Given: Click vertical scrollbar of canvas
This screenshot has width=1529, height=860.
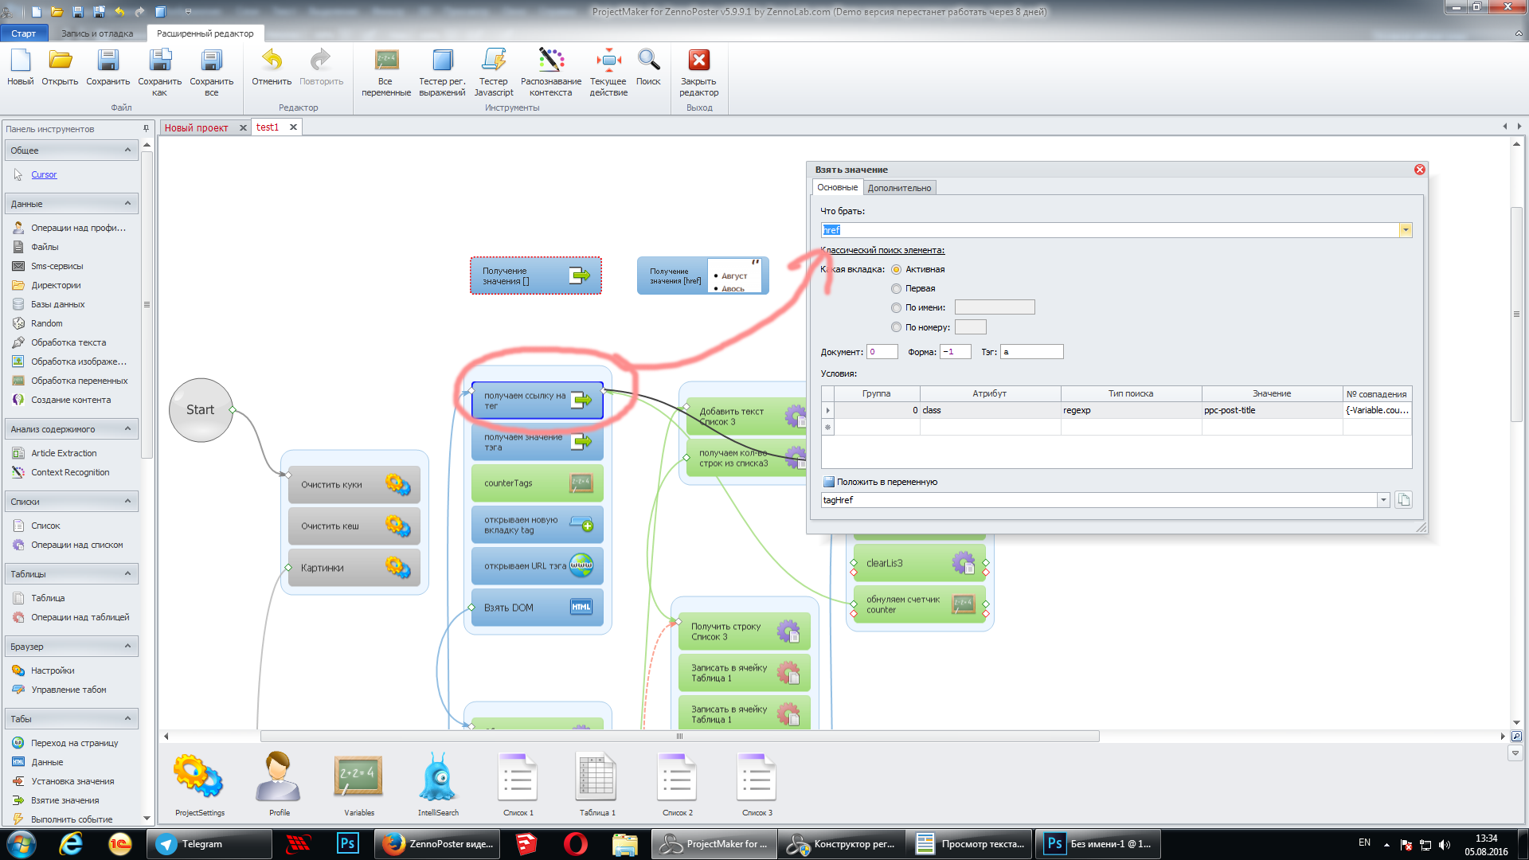Looking at the screenshot, I should [x=1516, y=315].
